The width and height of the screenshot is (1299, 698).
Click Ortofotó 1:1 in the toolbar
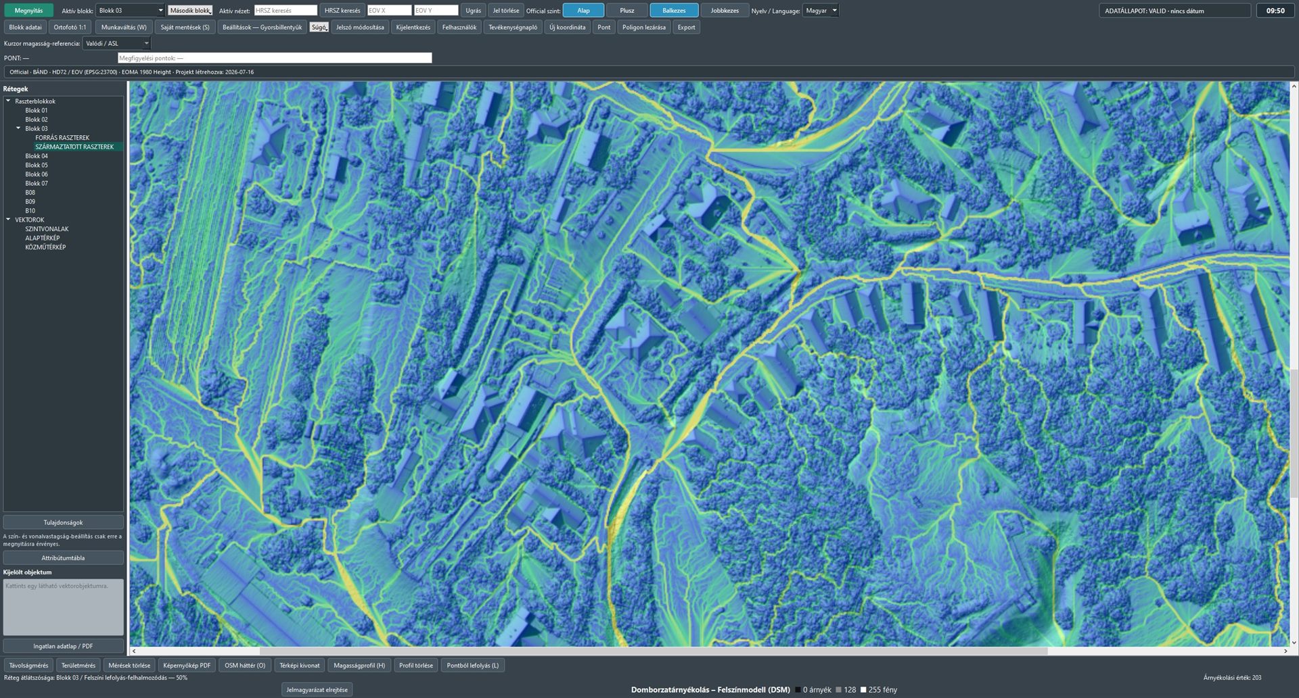click(x=70, y=28)
